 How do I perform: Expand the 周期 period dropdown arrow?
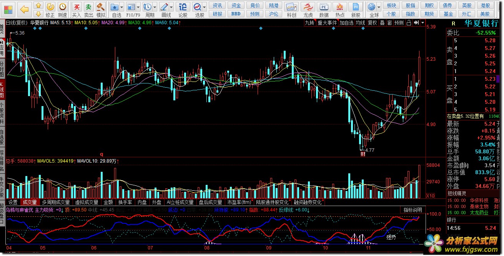155,7
